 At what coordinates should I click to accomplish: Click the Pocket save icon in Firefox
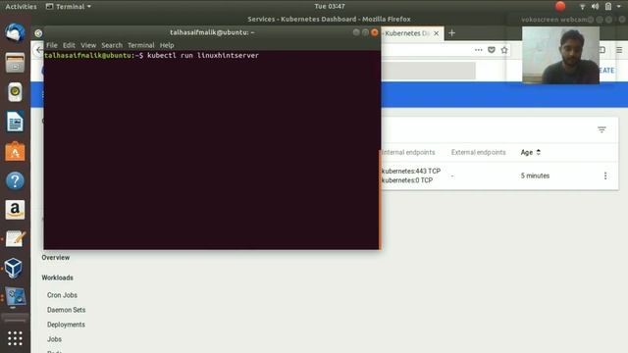click(x=492, y=50)
